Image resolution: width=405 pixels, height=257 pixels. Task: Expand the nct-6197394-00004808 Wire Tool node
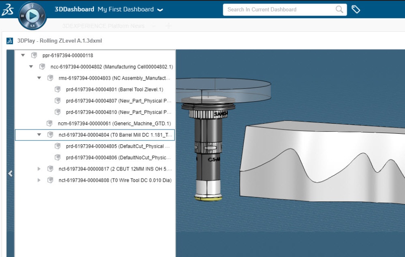tap(39, 180)
